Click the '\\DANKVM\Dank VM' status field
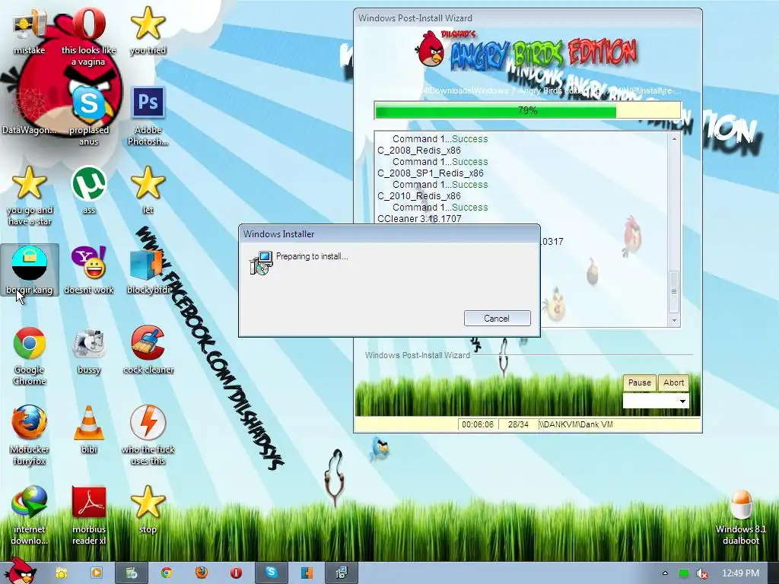779x584 pixels. coord(619,424)
